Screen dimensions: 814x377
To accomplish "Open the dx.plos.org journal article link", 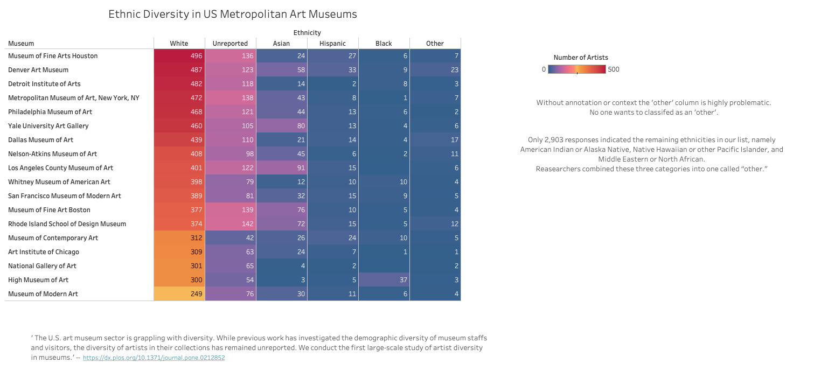I will coord(154,358).
